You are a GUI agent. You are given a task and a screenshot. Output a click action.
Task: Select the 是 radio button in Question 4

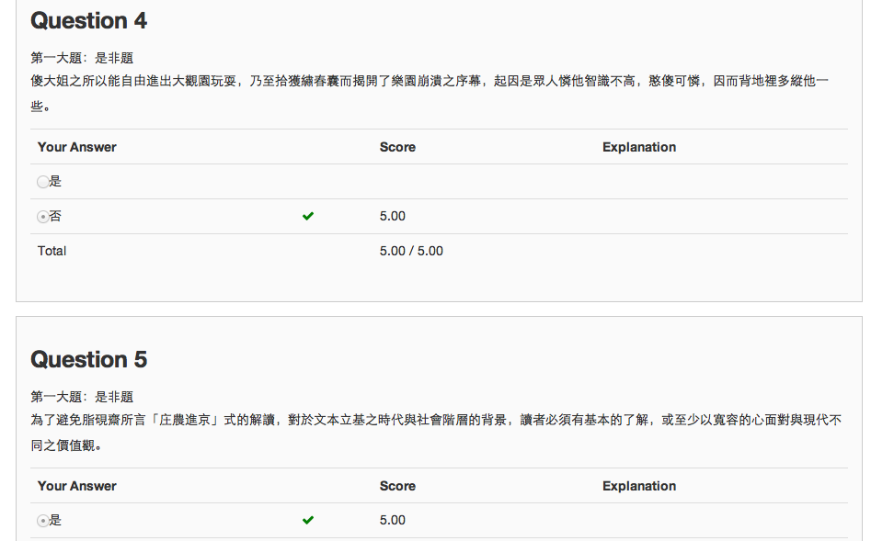pyautogui.click(x=43, y=182)
